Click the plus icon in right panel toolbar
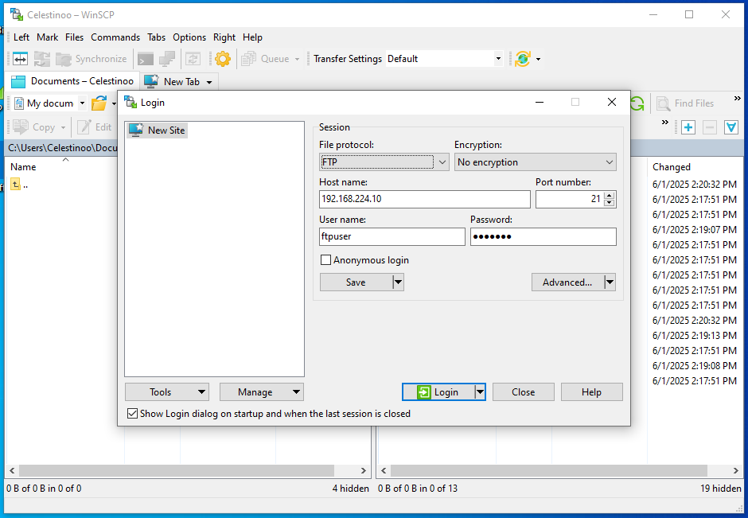Screen dimensions: 748x518 pos(688,127)
